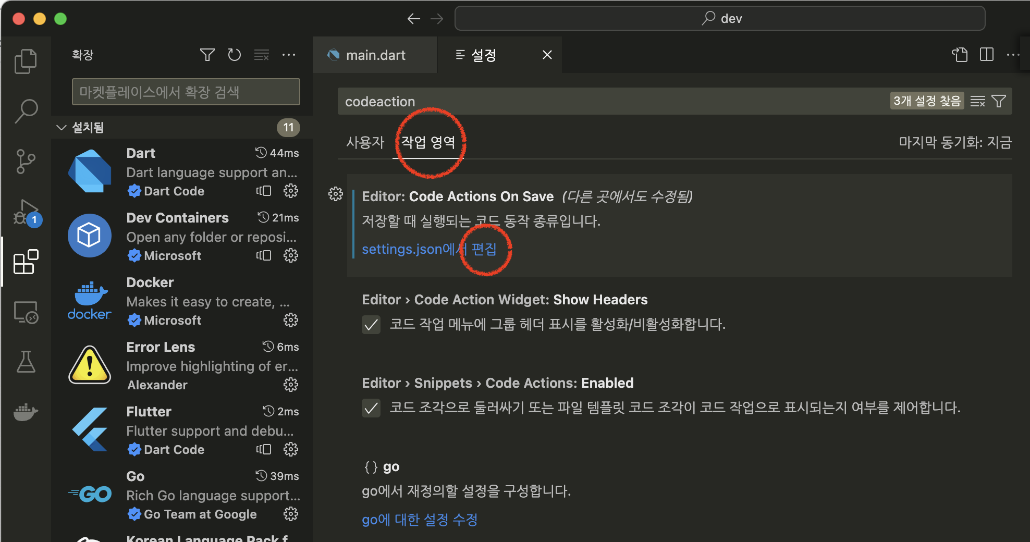Image resolution: width=1030 pixels, height=542 pixels.
Task: Manage Dev Containers extension gear icon
Action: pos(291,255)
